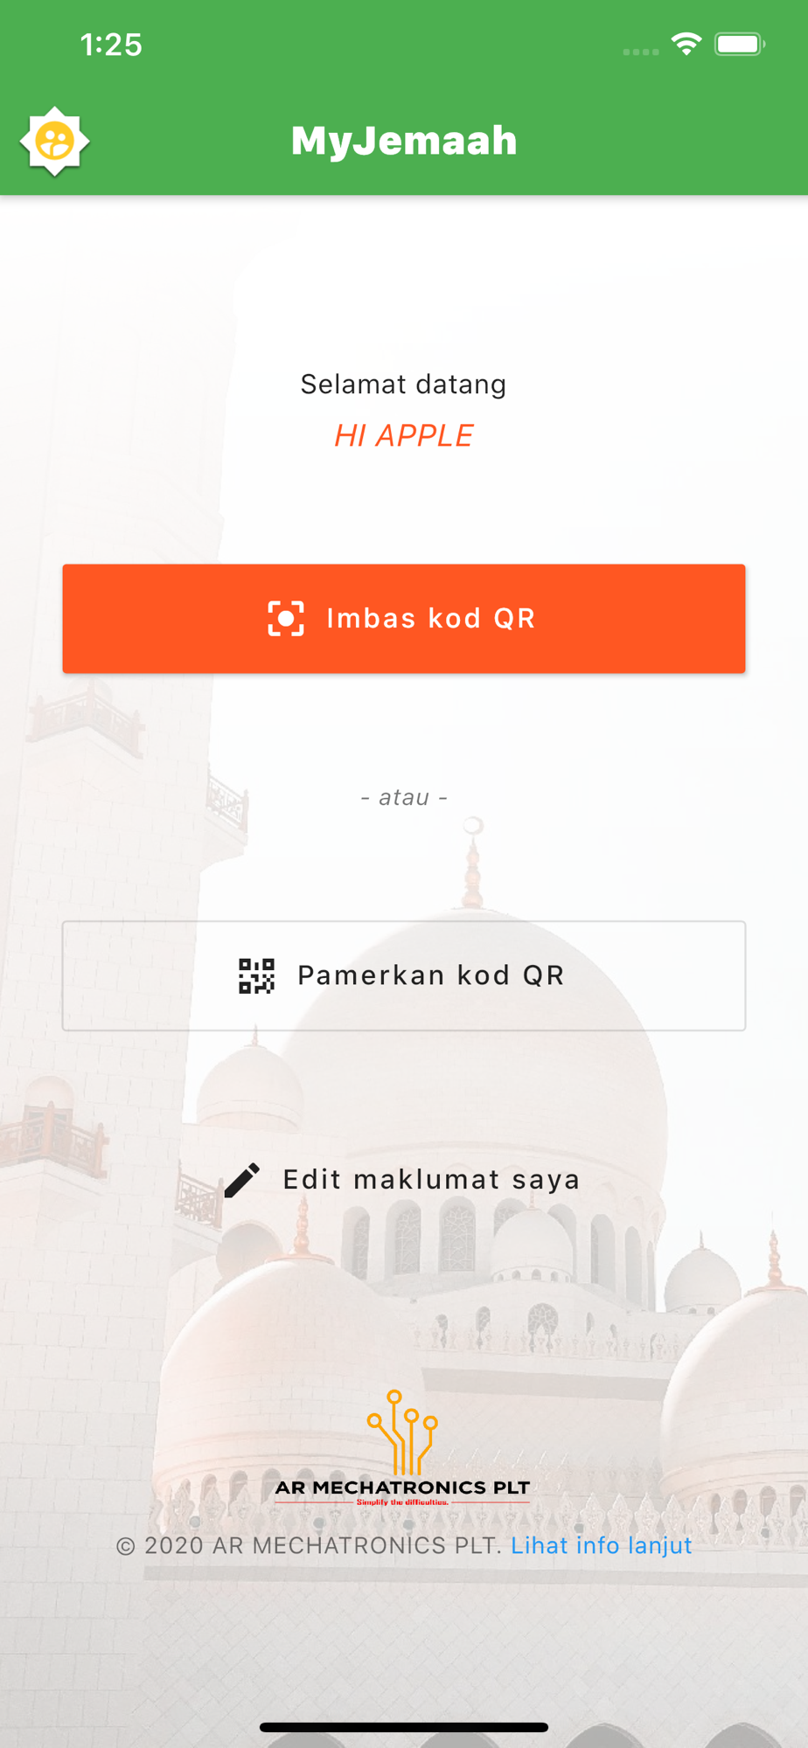Tap the status bar clock 1:25
The height and width of the screenshot is (1748, 808).
[x=111, y=45]
